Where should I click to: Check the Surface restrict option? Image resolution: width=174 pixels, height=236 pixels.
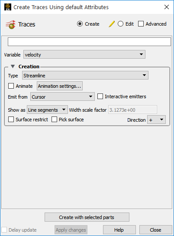pos(11,120)
